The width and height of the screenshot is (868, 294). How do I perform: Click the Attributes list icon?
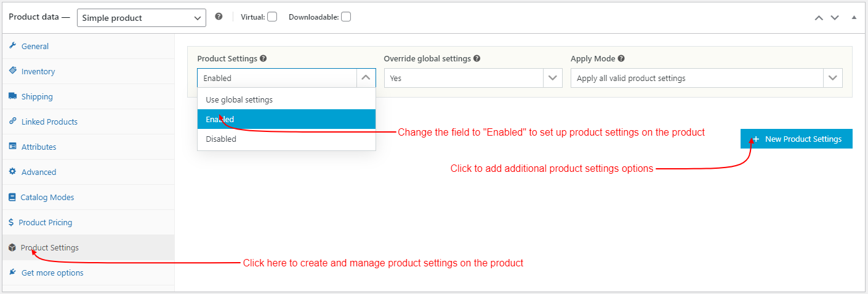[x=12, y=147]
